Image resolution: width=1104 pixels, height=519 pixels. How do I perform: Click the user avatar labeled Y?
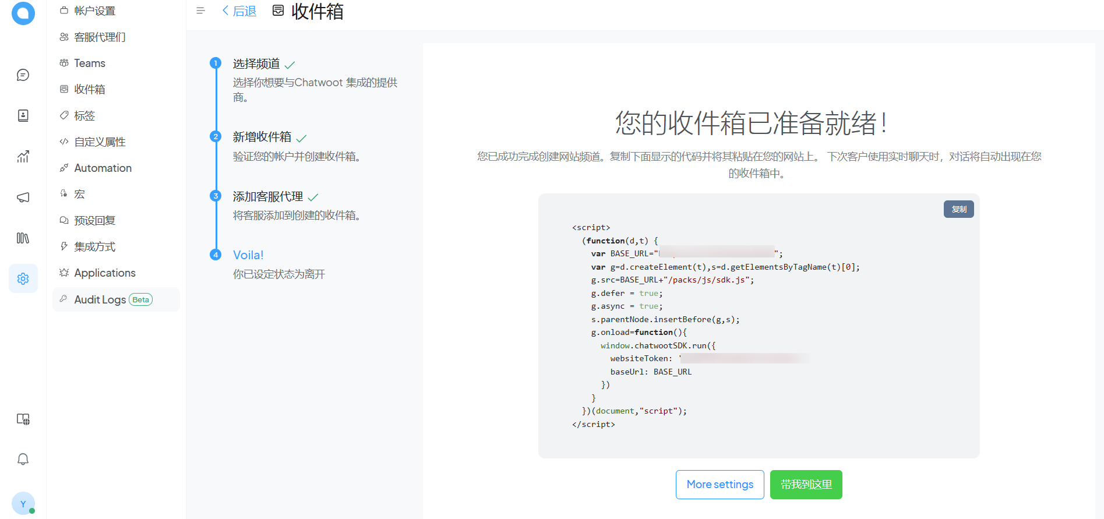[x=23, y=504]
